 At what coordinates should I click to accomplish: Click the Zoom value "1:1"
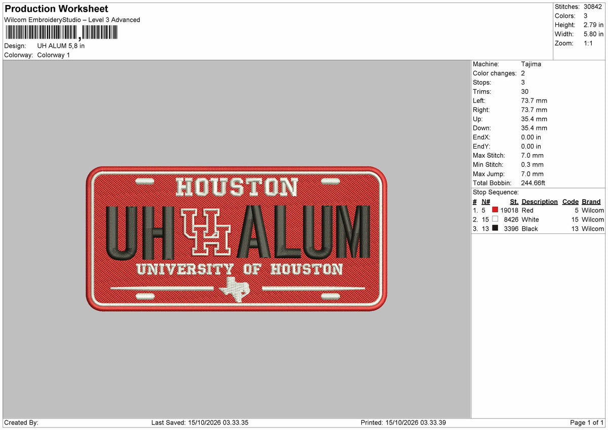coord(588,43)
